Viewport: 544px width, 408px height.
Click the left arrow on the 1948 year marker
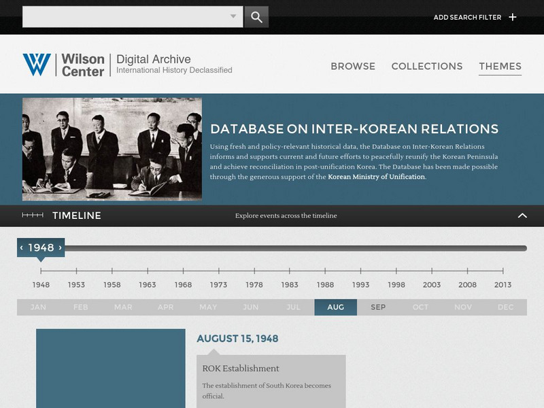[x=22, y=248]
